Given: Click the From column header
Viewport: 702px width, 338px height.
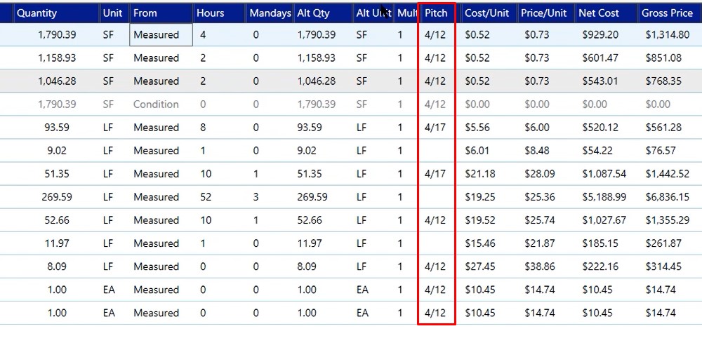Looking at the screenshot, I should click(161, 13).
